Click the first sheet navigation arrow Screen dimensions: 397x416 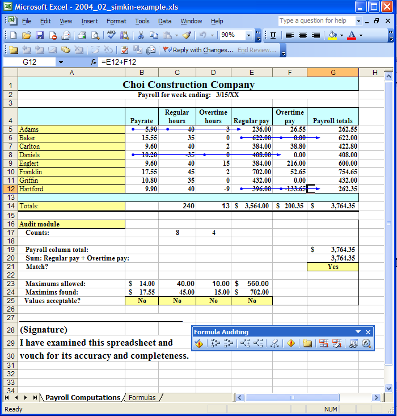pos(7,397)
